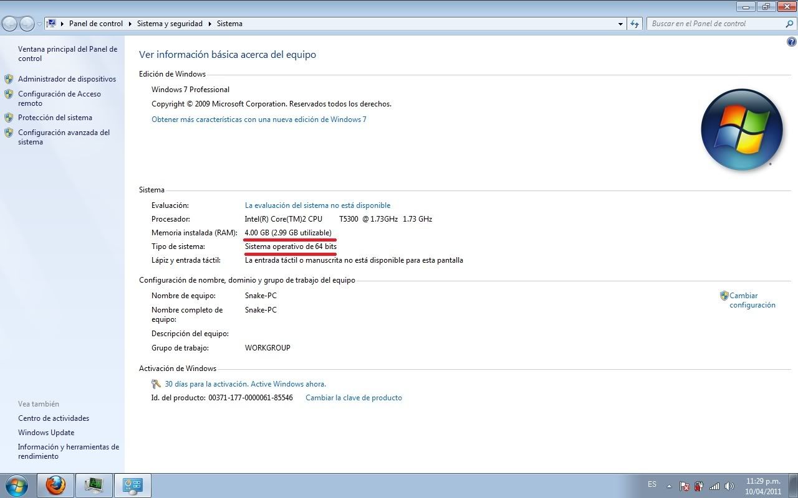Click the refresh button beside address bar
Image resolution: width=798 pixels, height=498 pixels.
click(x=635, y=24)
